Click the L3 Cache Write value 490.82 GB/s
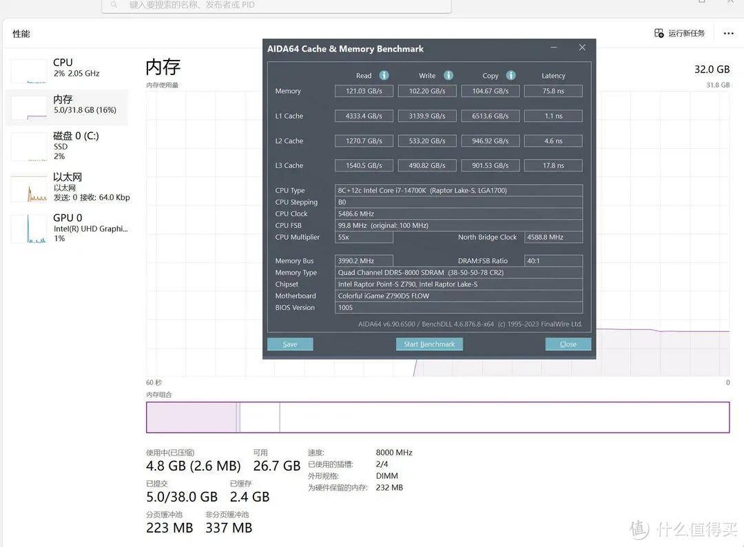Screen dimensions: 744x547 (x=427, y=165)
